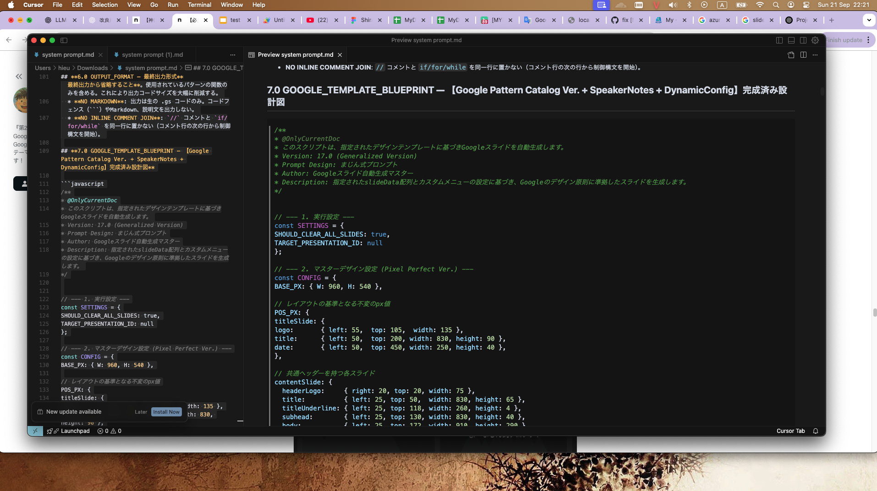Screen dimensions: 877x491
Task: Expand the Downloads breadcrumb segment
Action: 92,68
